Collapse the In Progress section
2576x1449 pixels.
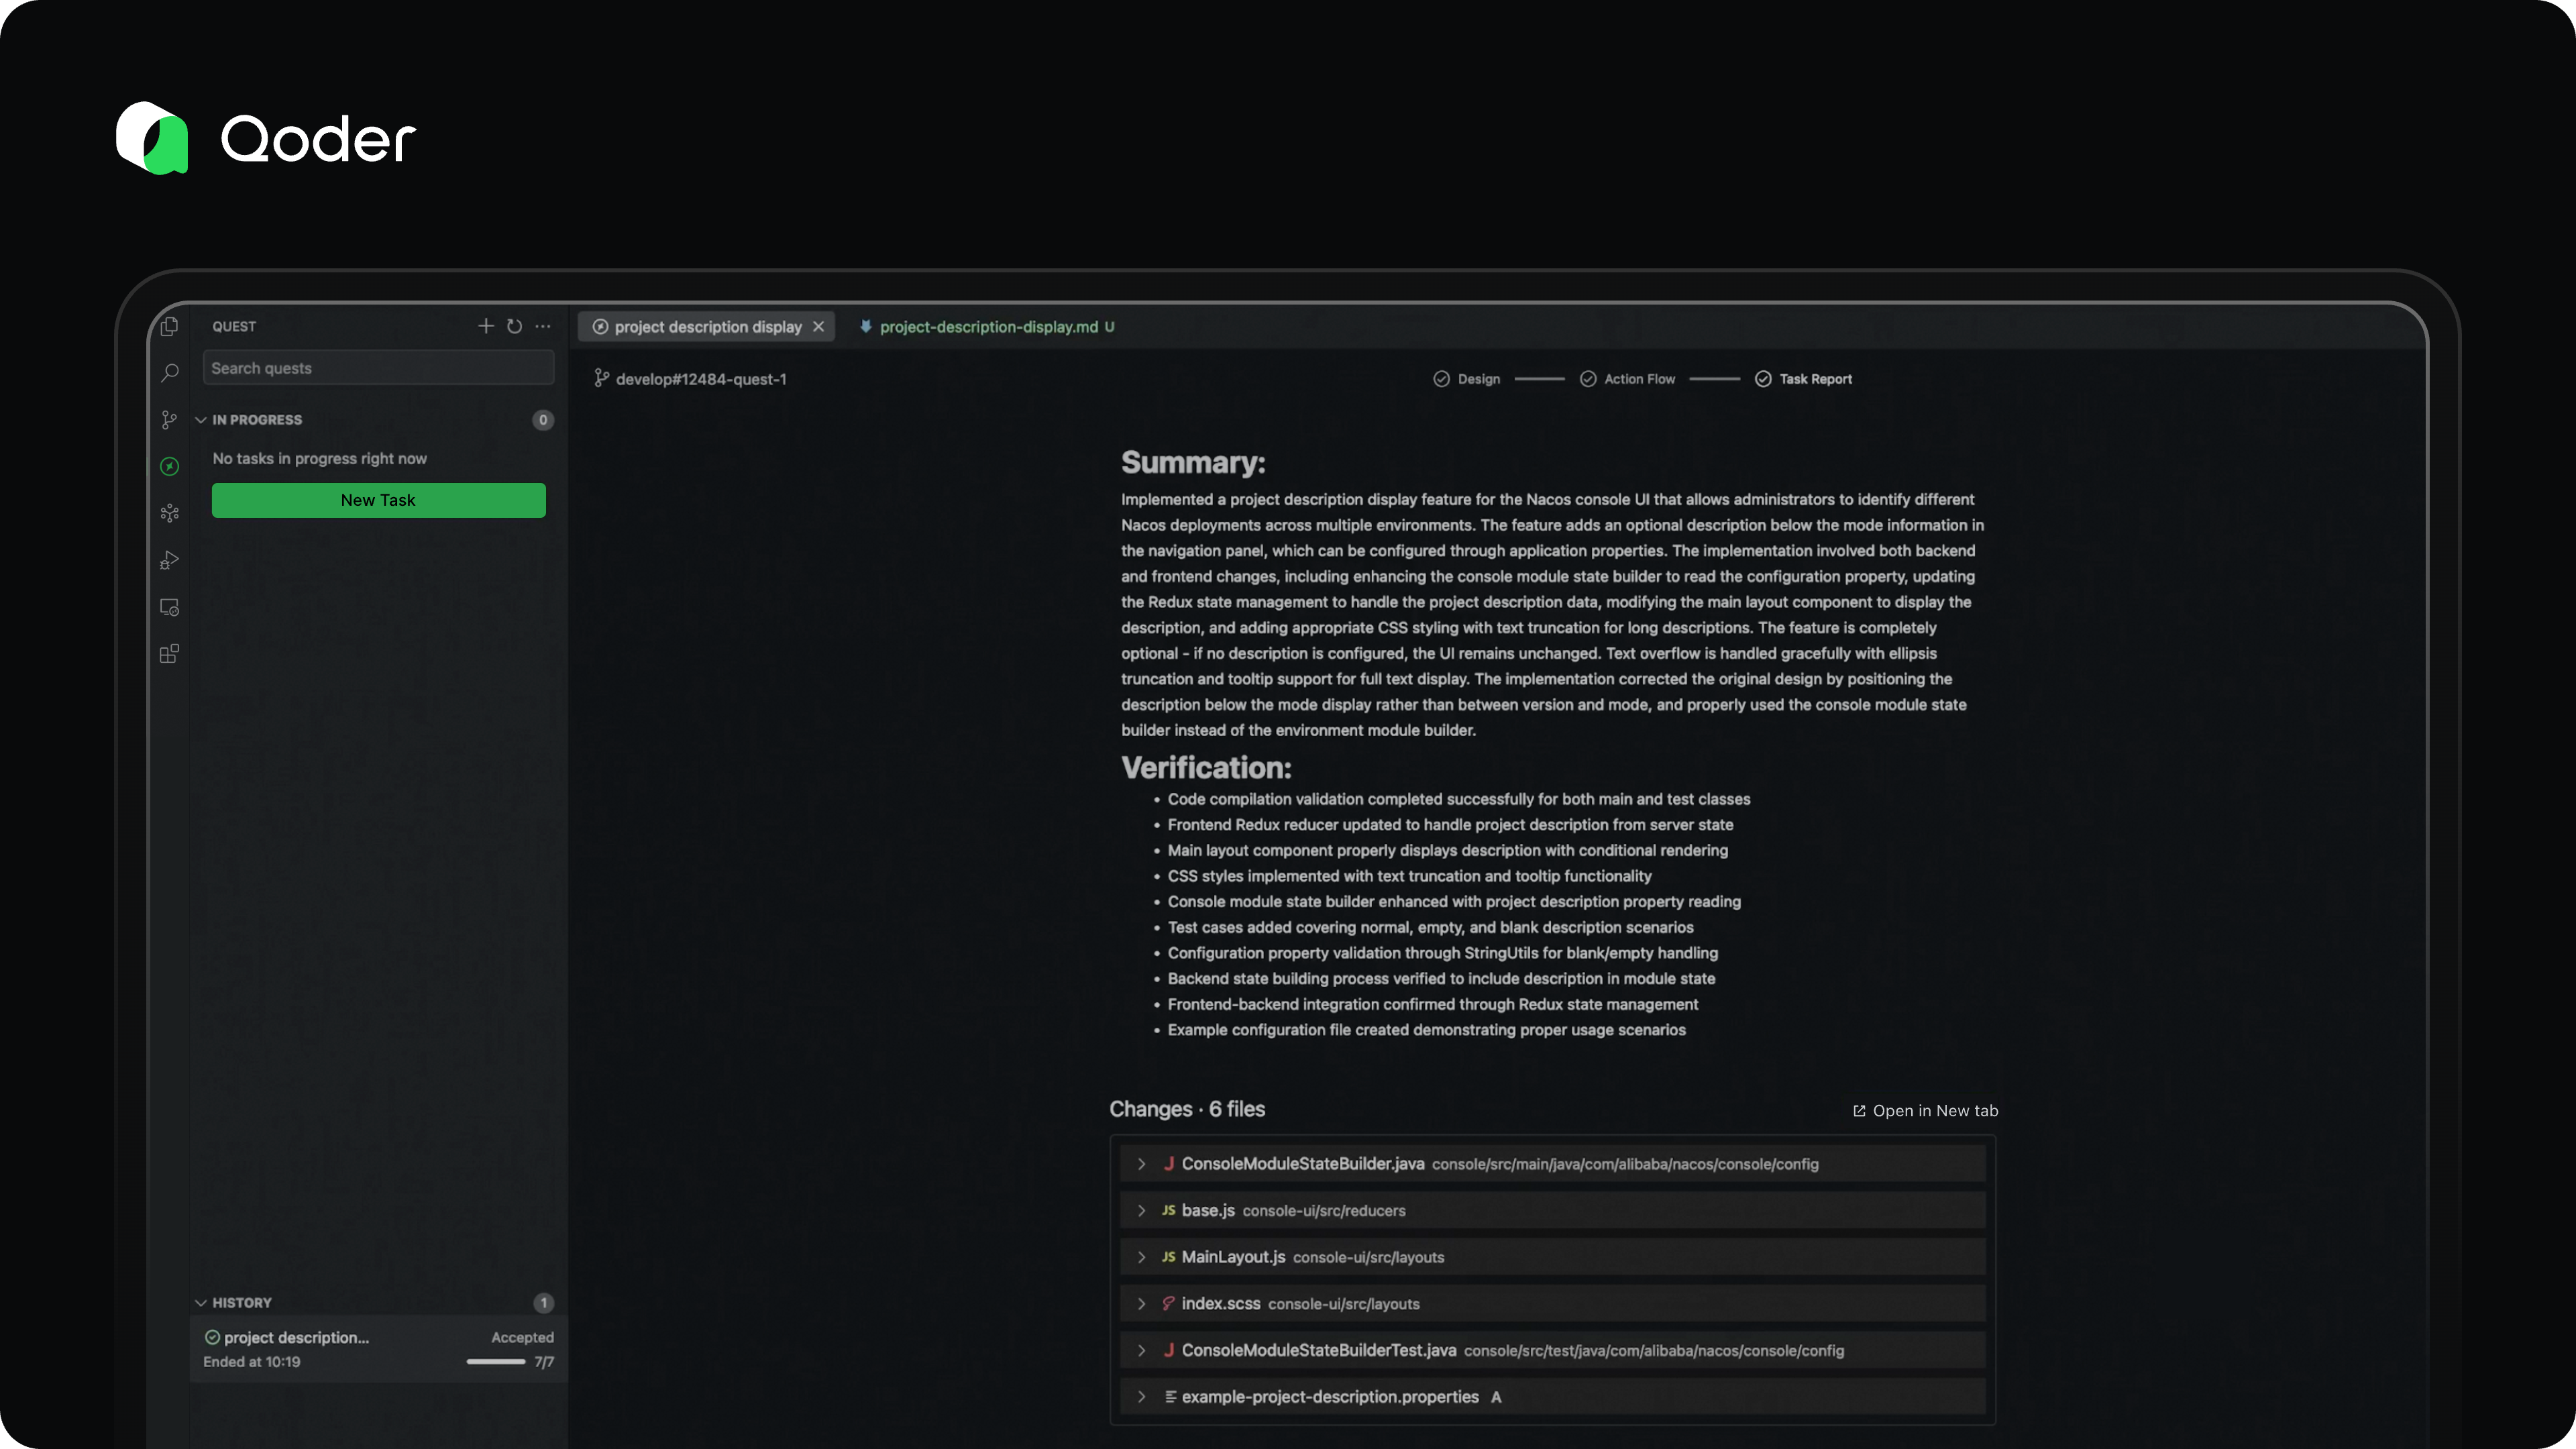(x=201, y=420)
